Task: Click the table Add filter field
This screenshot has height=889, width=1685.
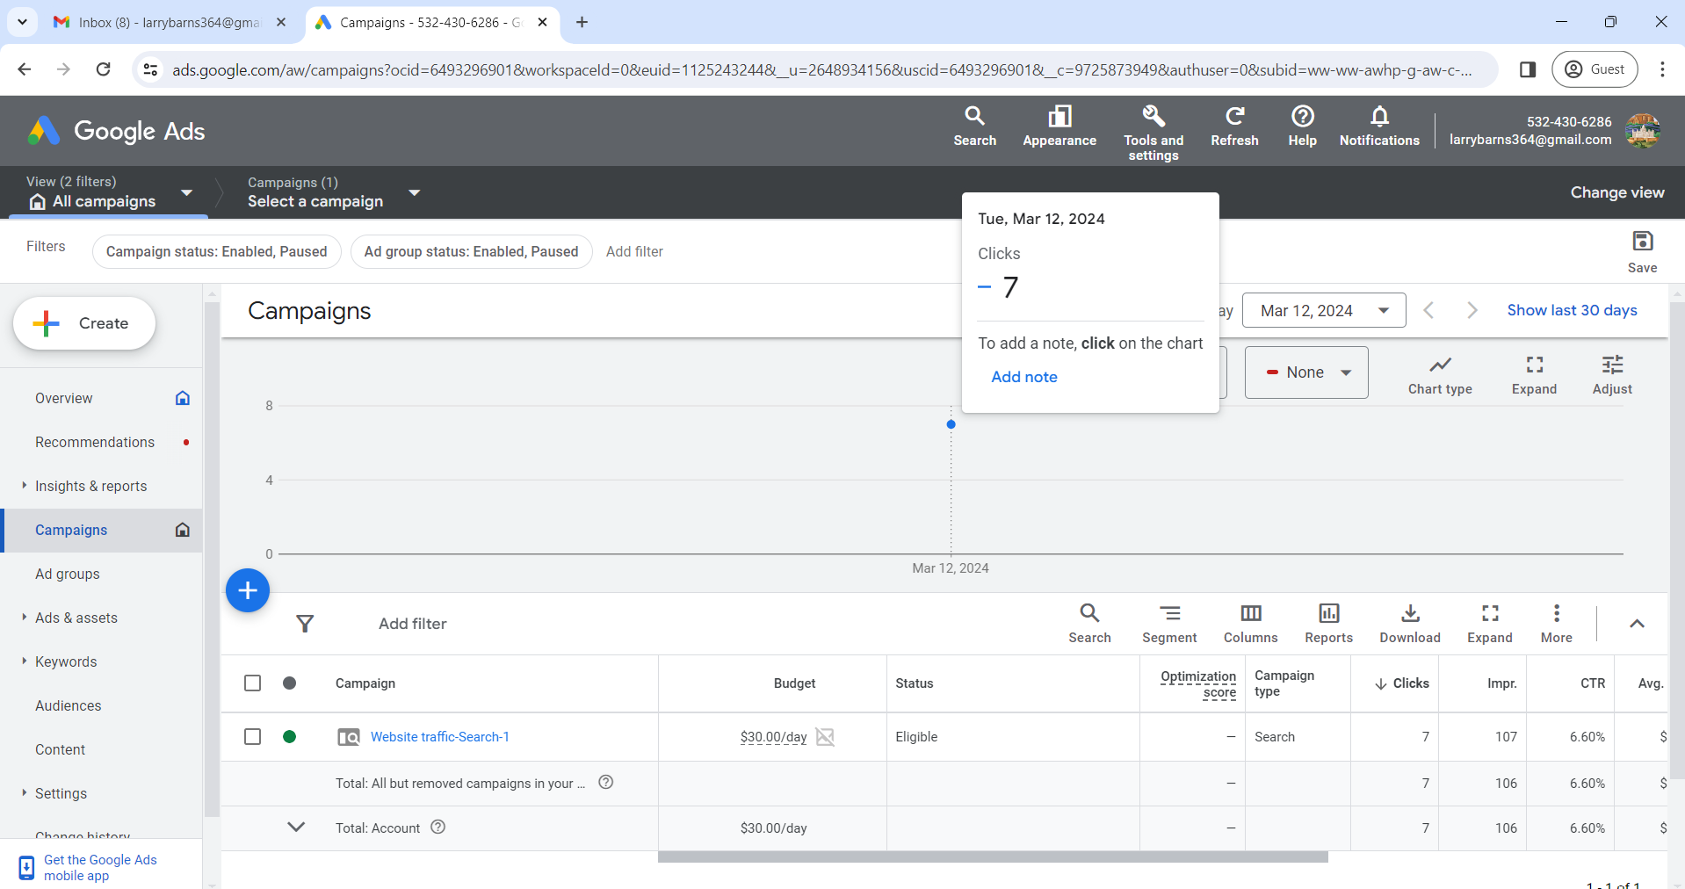Action: 412,624
